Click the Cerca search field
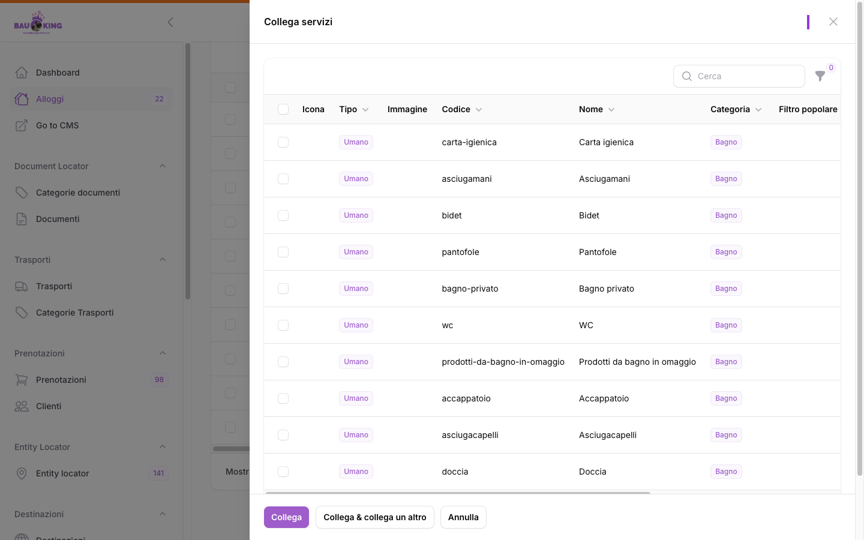864x540 pixels. coord(739,76)
